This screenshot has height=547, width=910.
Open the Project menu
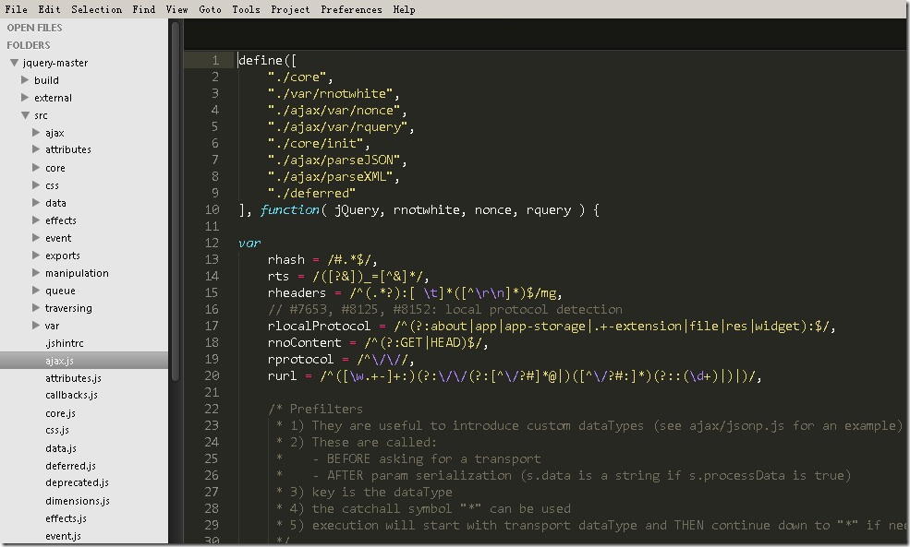click(290, 9)
